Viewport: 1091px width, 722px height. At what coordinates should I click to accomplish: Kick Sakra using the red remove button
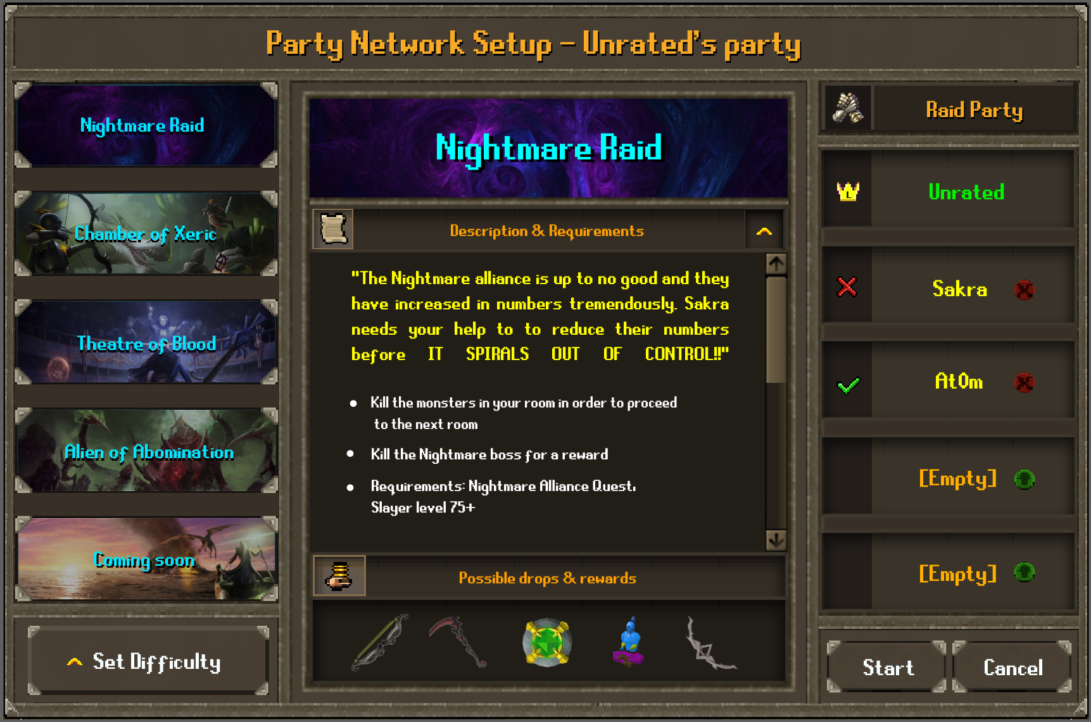pos(1024,290)
